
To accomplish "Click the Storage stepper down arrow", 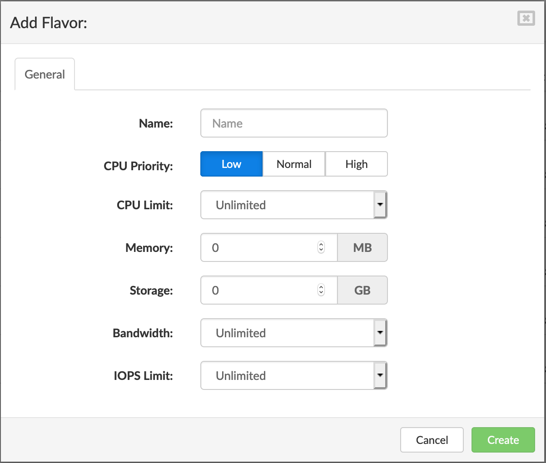I will coord(321,293).
